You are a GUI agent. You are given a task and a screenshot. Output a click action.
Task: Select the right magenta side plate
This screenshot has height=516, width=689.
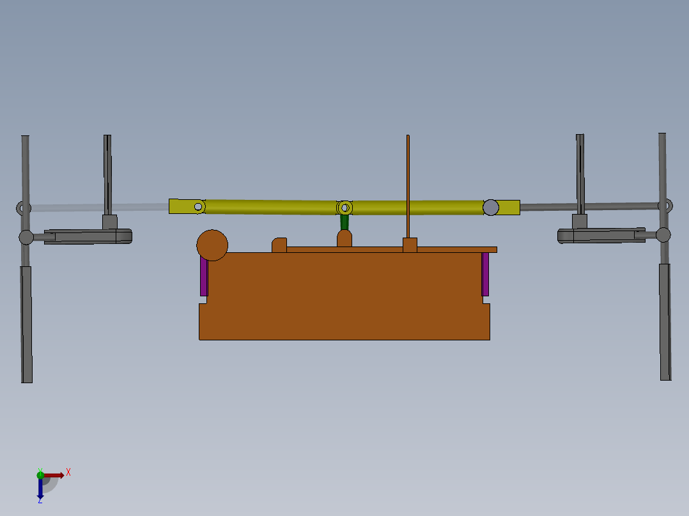tap(484, 275)
